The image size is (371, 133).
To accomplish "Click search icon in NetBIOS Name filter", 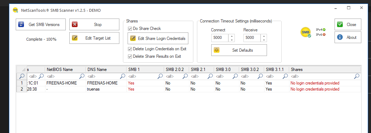I will (x=82, y=76).
